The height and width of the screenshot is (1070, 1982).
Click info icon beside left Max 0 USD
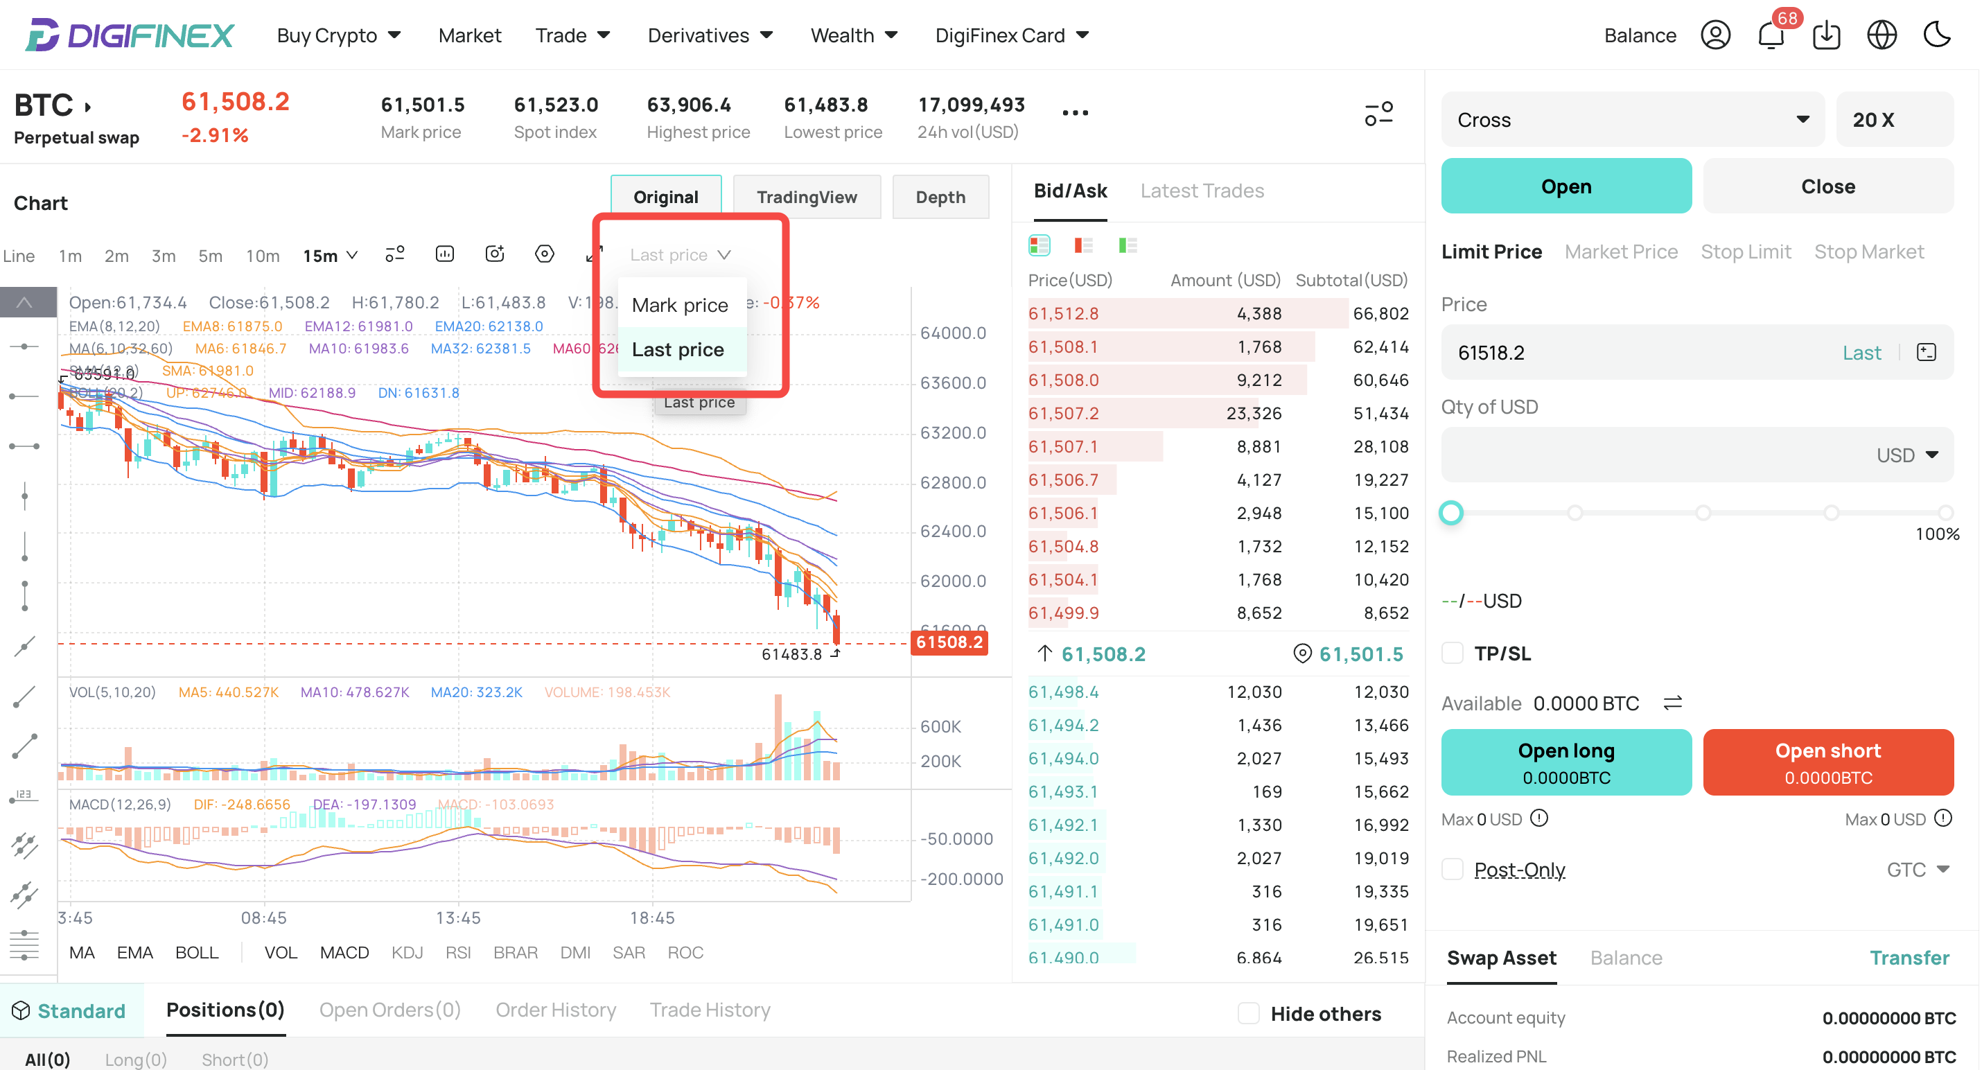click(x=1538, y=818)
